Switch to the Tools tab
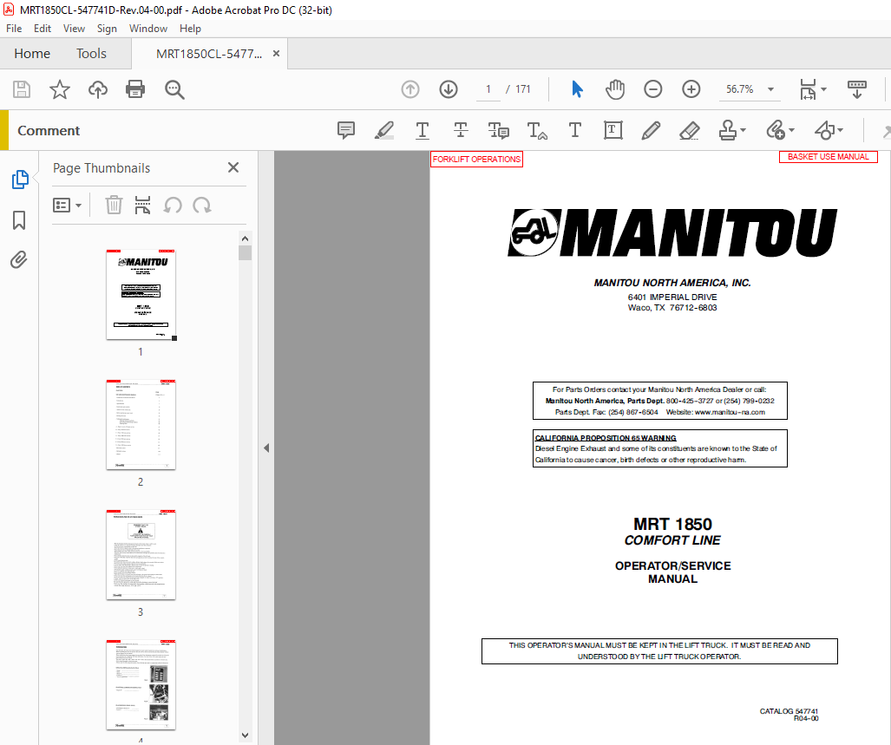The width and height of the screenshot is (891, 745). [91, 54]
